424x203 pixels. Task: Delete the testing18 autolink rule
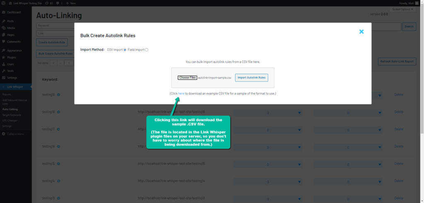[399, 112]
